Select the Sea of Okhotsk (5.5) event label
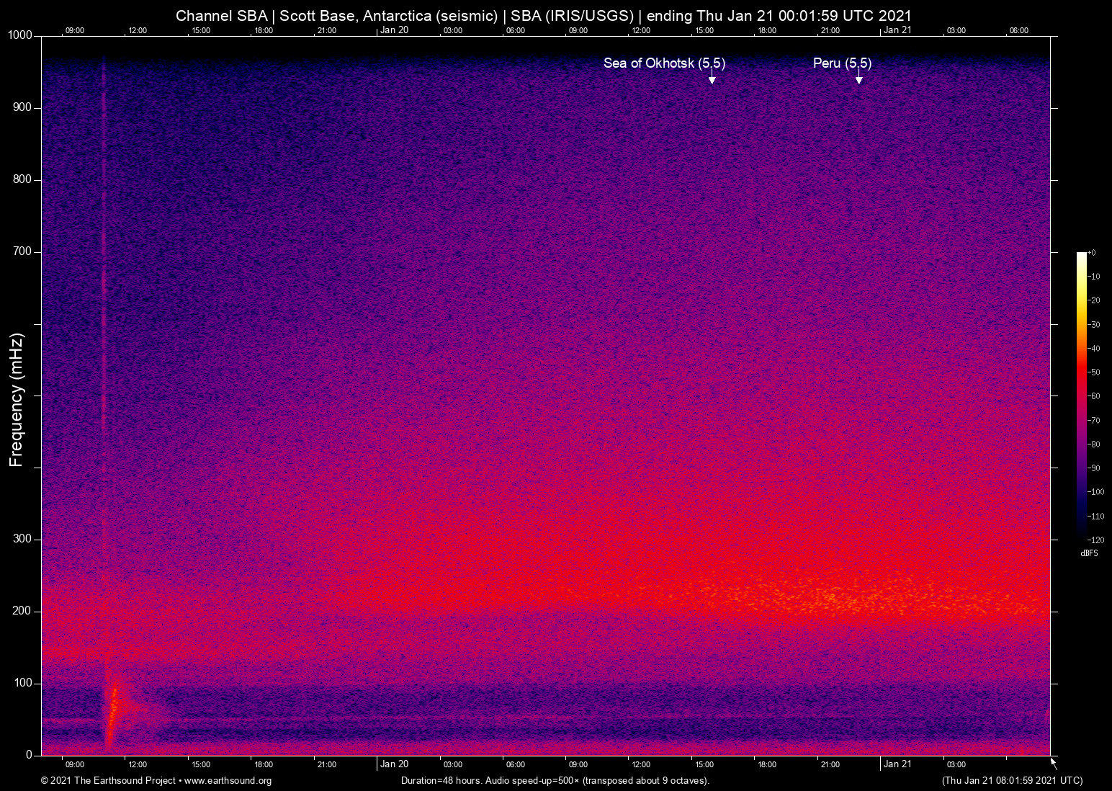 [663, 63]
